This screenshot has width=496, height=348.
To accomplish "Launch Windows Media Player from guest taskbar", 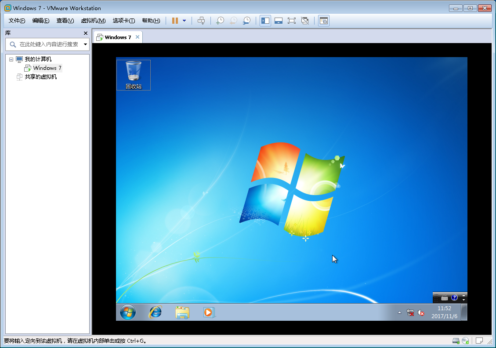I will coord(208,312).
